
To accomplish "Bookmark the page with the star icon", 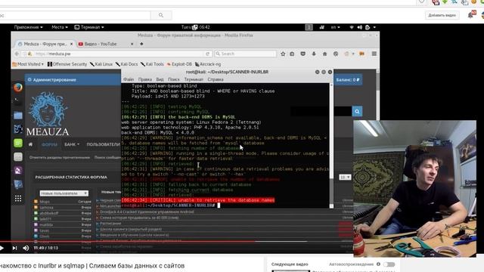I will (283, 54).
